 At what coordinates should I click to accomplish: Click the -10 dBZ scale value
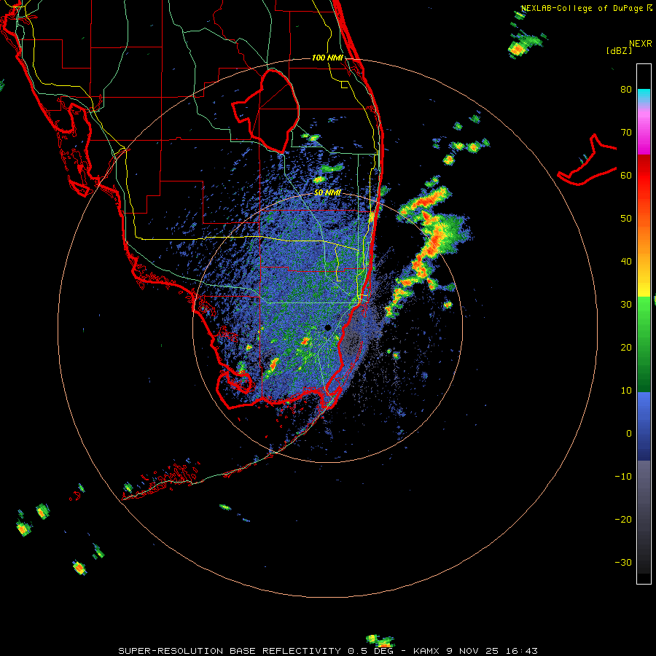(x=623, y=477)
